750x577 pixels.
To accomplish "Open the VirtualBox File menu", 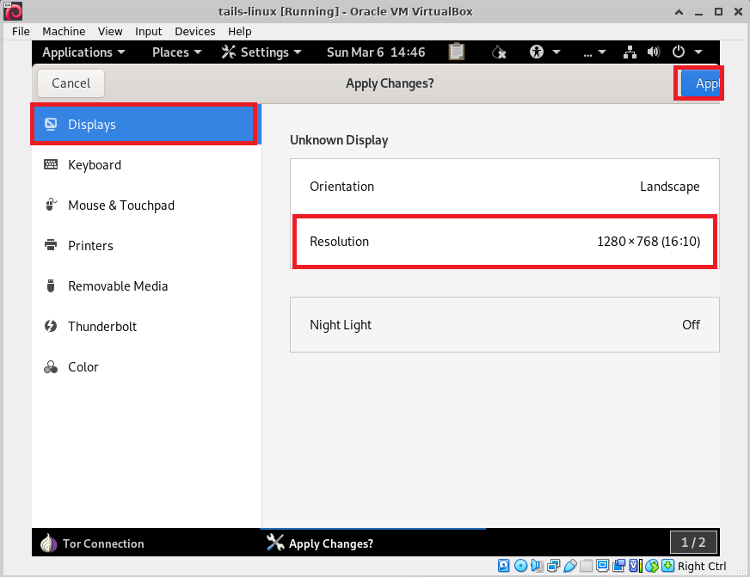I will [x=21, y=32].
